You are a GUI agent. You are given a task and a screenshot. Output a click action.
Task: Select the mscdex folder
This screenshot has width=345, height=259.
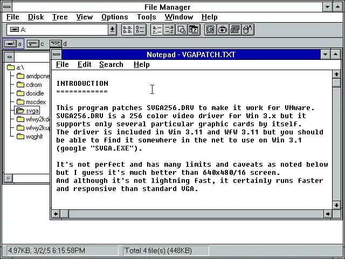pos(31,102)
